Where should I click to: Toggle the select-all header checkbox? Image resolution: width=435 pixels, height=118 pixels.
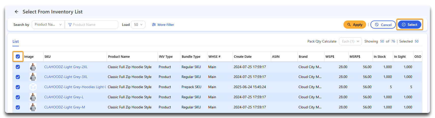pyautogui.click(x=18, y=56)
